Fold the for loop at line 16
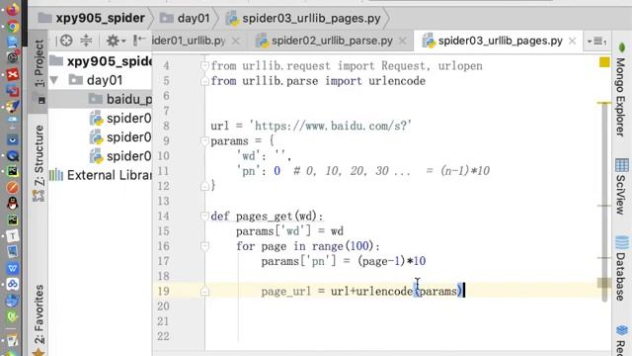Screen dimensions: 632x356 coord(204,246)
